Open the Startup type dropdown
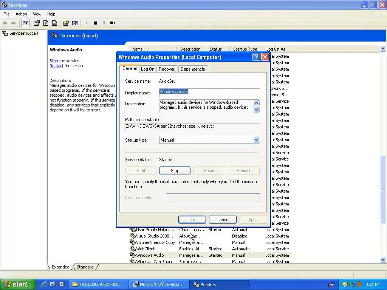The width and height of the screenshot is (387, 290). pos(257,140)
